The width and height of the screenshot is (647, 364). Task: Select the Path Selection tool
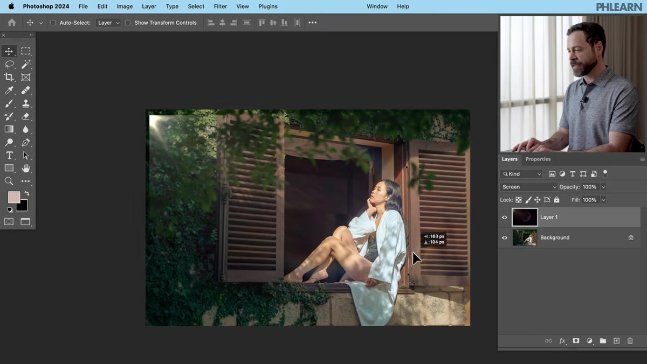point(25,155)
